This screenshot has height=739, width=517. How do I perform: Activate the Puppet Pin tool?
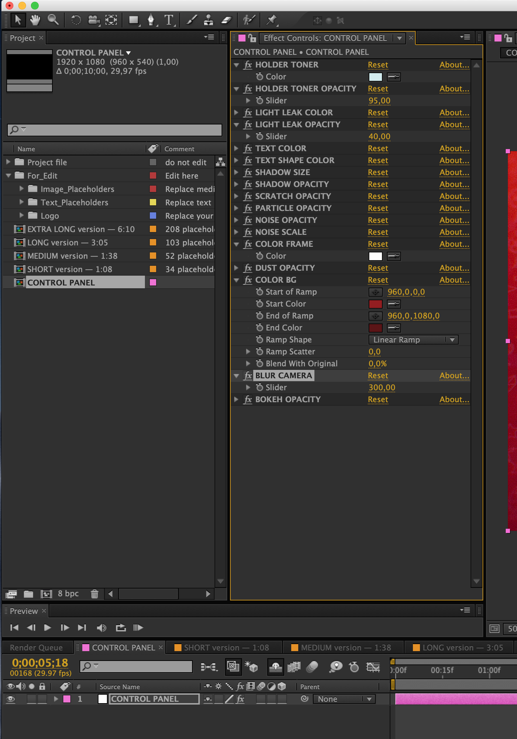(x=272, y=20)
